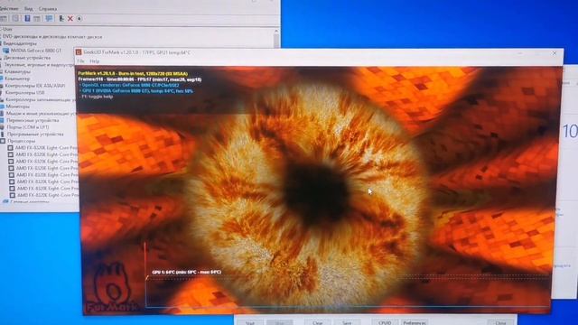578x325 pixels.
Task: Click the CPUID button below FurMark
Action: click(384, 323)
